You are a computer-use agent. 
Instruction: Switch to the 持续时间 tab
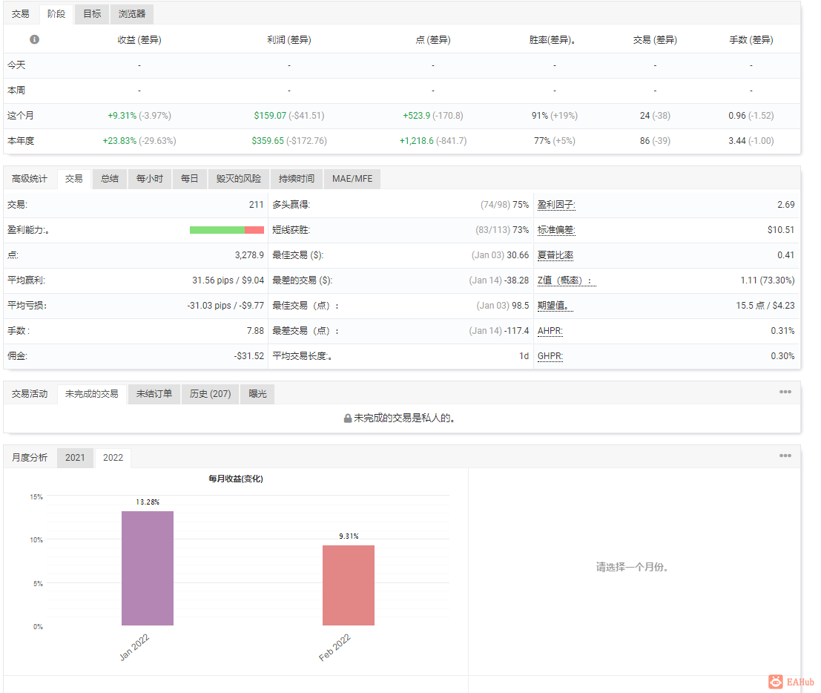tap(297, 179)
